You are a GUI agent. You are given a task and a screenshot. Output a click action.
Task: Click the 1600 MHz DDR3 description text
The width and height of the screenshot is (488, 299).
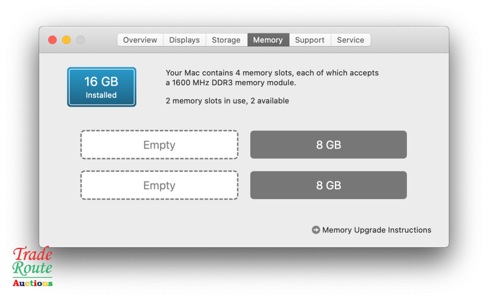click(x=272, y=78)
